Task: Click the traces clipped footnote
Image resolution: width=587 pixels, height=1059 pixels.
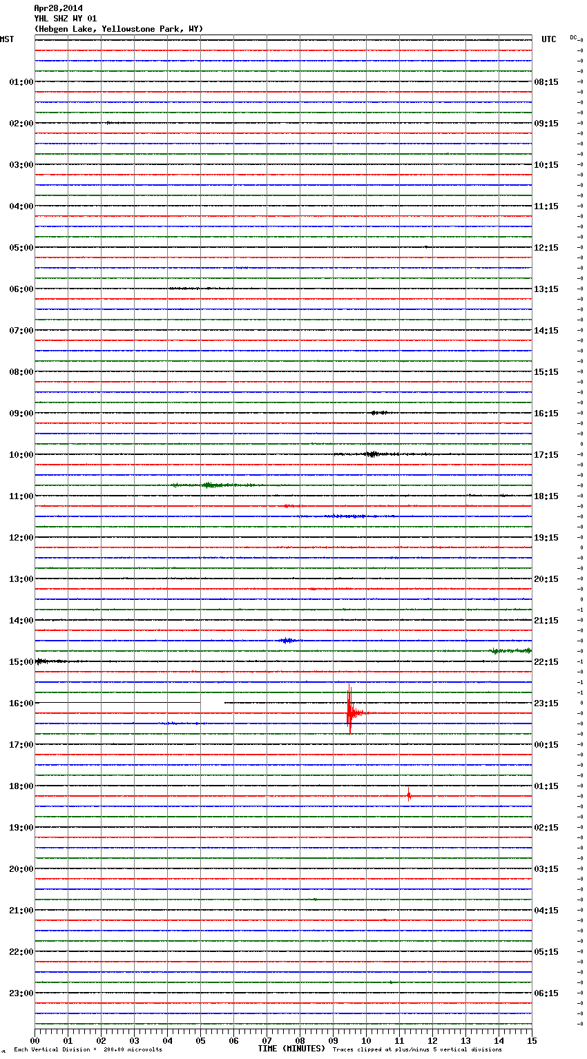Action: pyautogui.click(x=417, y=1050)
